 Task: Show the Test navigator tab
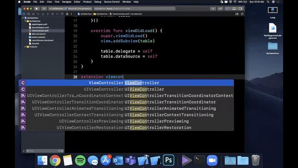pos(47,14)
